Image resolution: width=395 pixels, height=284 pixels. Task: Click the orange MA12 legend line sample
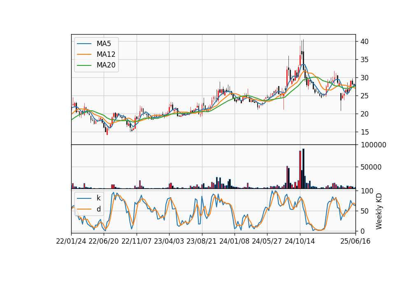84,54
